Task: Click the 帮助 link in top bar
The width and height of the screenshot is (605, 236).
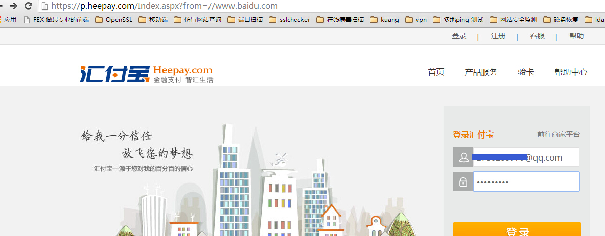Action: pyautogui.click(x=576, y=36)
